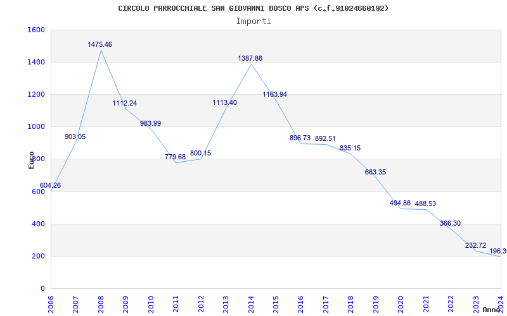Select the data label 683.35
The width and height of the screenshot is (507, 316).
[x=375, y=172]
